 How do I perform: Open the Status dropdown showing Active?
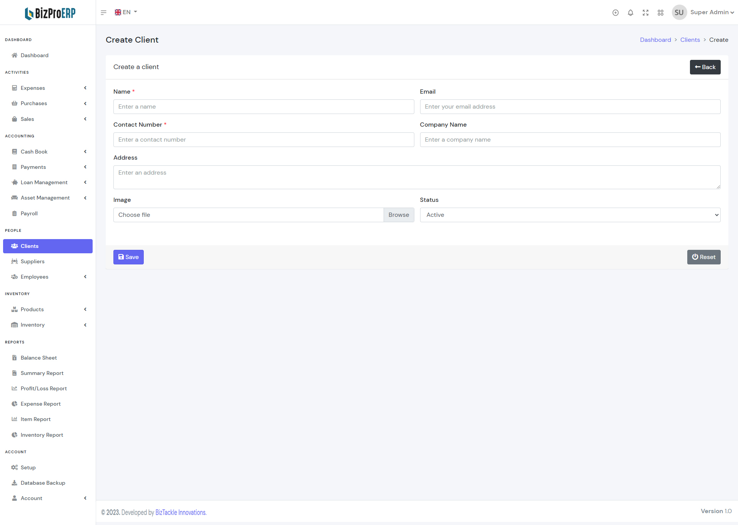pyautogui.click(x=570, y=215)
